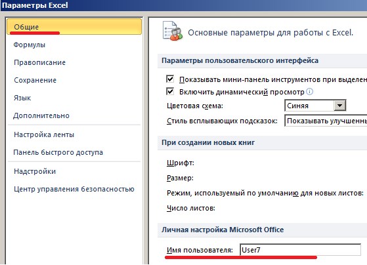Screen dimensions: 367x265
Task: Show the Дополнительно options
Action: tap(41, 115)
